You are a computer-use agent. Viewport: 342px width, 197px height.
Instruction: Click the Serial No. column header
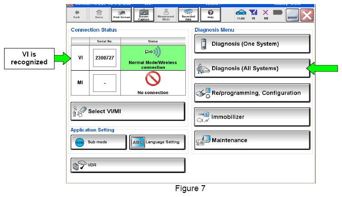[105, 41]
